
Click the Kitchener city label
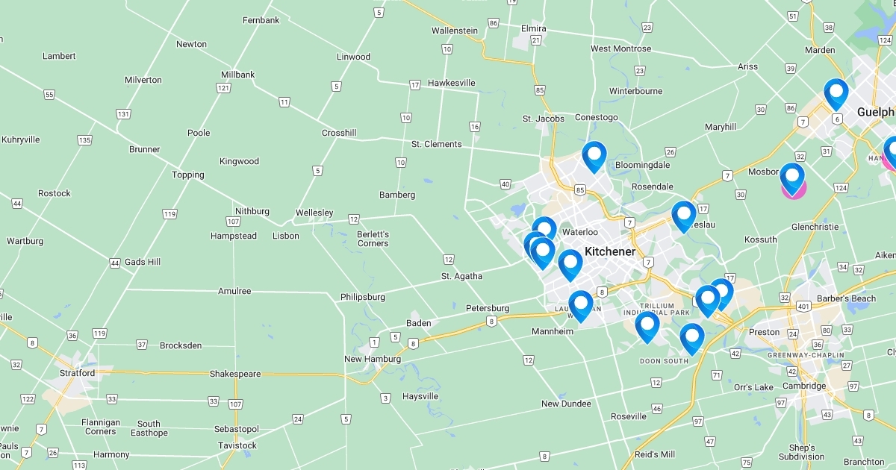click(x=610, y=251)
